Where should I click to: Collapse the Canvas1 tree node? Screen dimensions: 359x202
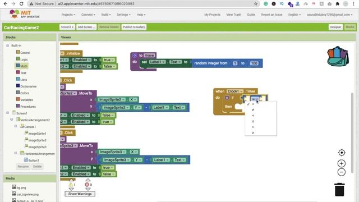coord(16,126)
